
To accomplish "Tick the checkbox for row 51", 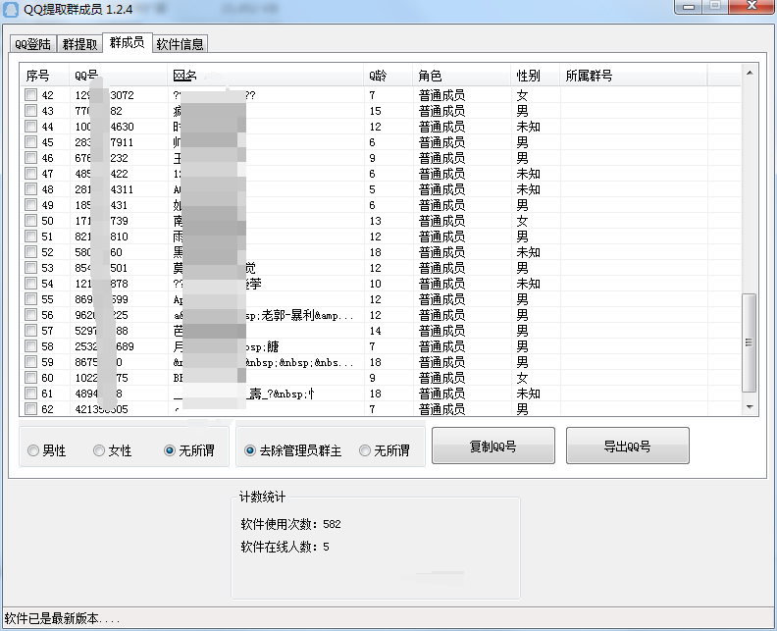I will [30, 237].
